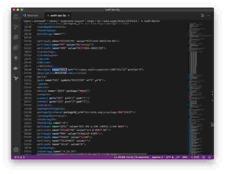Viewport: 225px width, 174px height.
Task: Open the Docker view in activity bar
Action: (x=16, y=68)
